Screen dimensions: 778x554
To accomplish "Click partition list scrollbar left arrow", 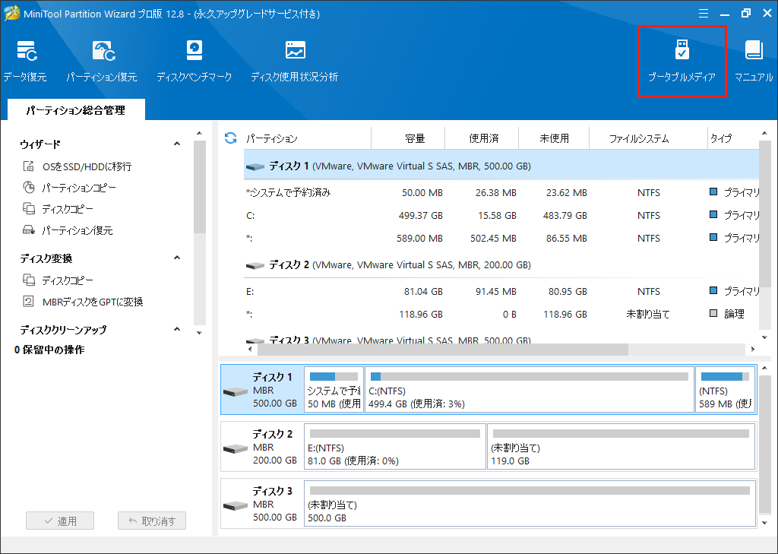I will pyautogui.click(x=250, y=350).
